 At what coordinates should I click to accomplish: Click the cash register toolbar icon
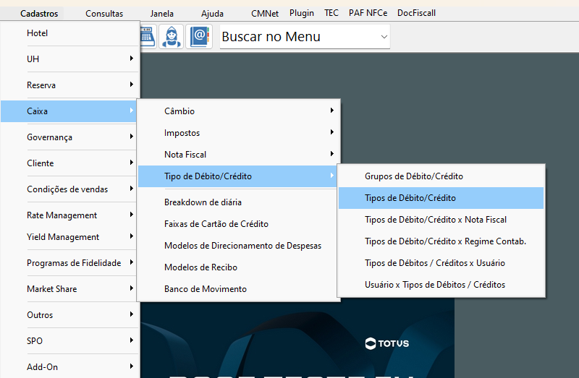148,36
